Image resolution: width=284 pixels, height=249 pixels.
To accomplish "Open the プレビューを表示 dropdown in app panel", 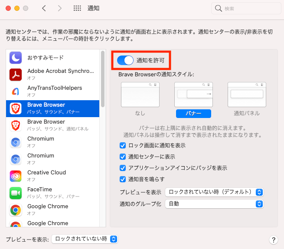I will [x=214, y=192].
